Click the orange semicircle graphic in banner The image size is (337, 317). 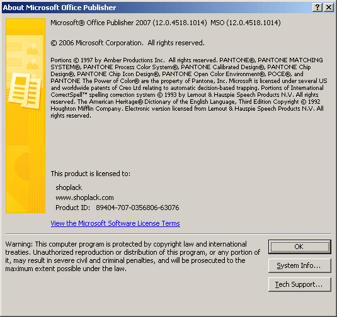21,166
